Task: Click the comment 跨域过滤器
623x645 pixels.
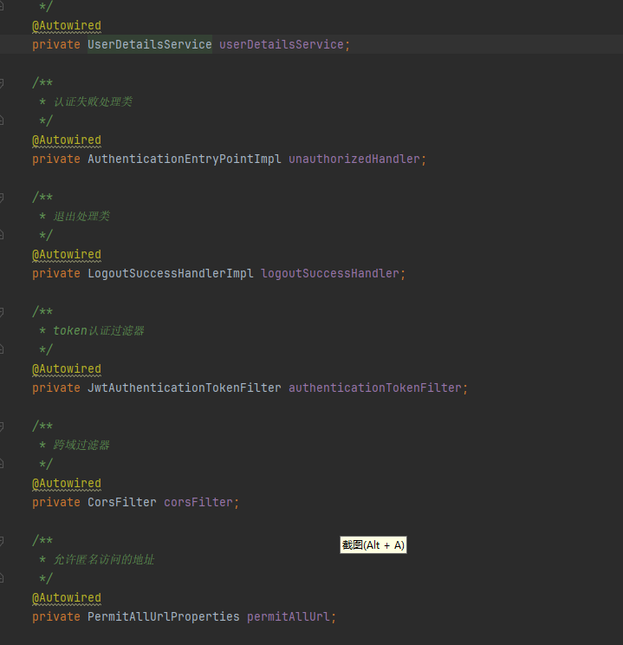Action: click(x=81, y=445)
